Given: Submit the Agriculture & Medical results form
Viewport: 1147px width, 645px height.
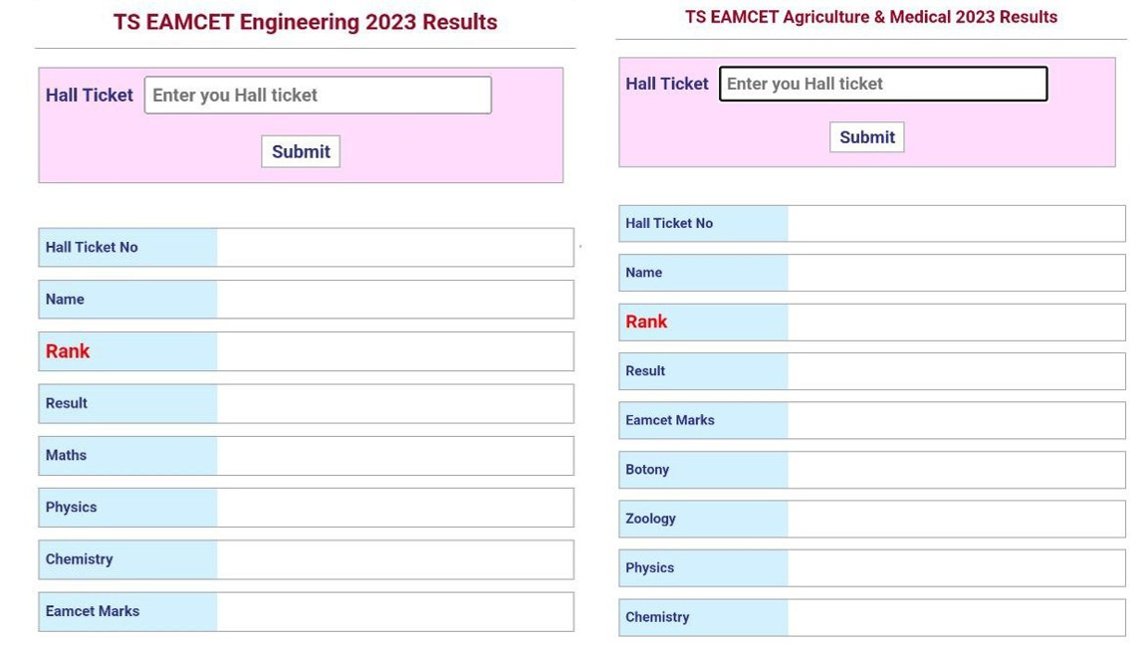Looking at the screenshot, I should (x=865, y=136).
